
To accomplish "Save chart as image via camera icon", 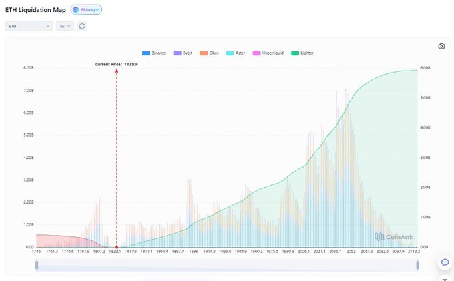I will point(441,46).
